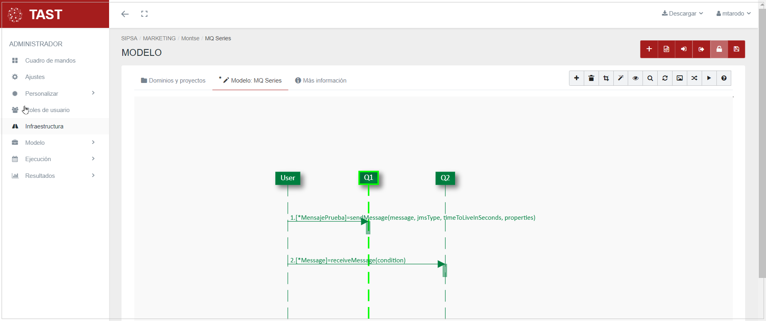
Task: Click the magic wand tool icon
Action: [621, 78]
